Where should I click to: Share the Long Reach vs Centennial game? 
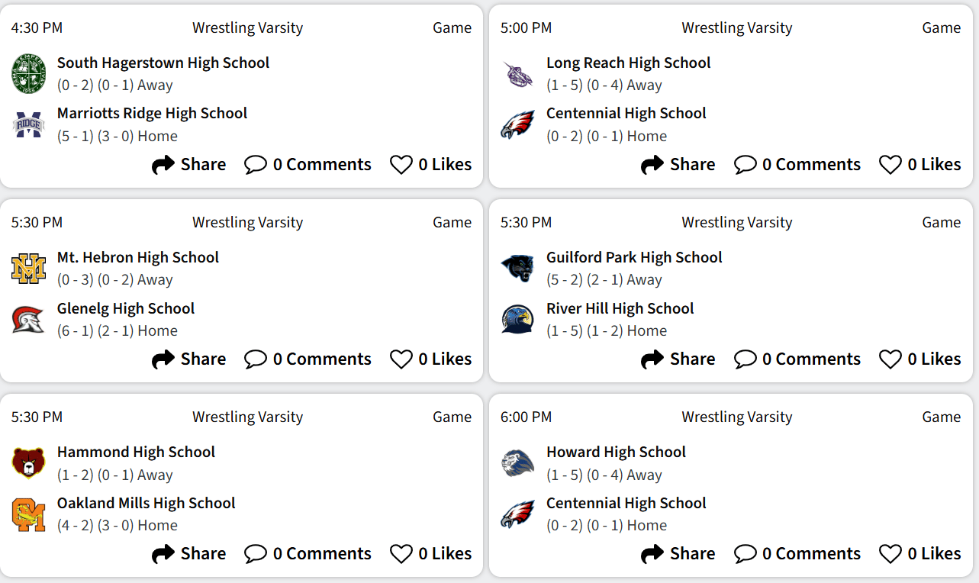click(678, 164)
